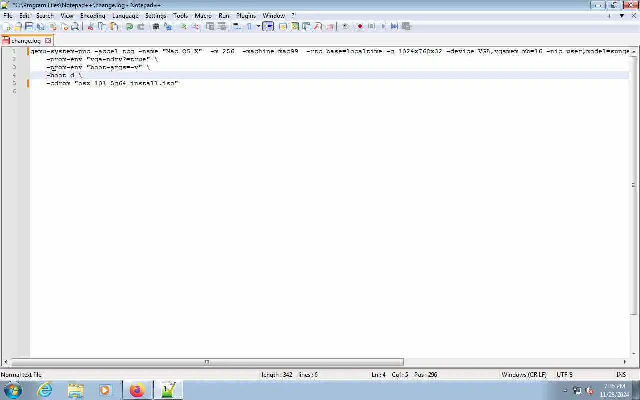Image resolution: width=640 pixels, height=400 pixels.
Task: Click the horizontal scrollbar thumb
Action: point(207,362)
